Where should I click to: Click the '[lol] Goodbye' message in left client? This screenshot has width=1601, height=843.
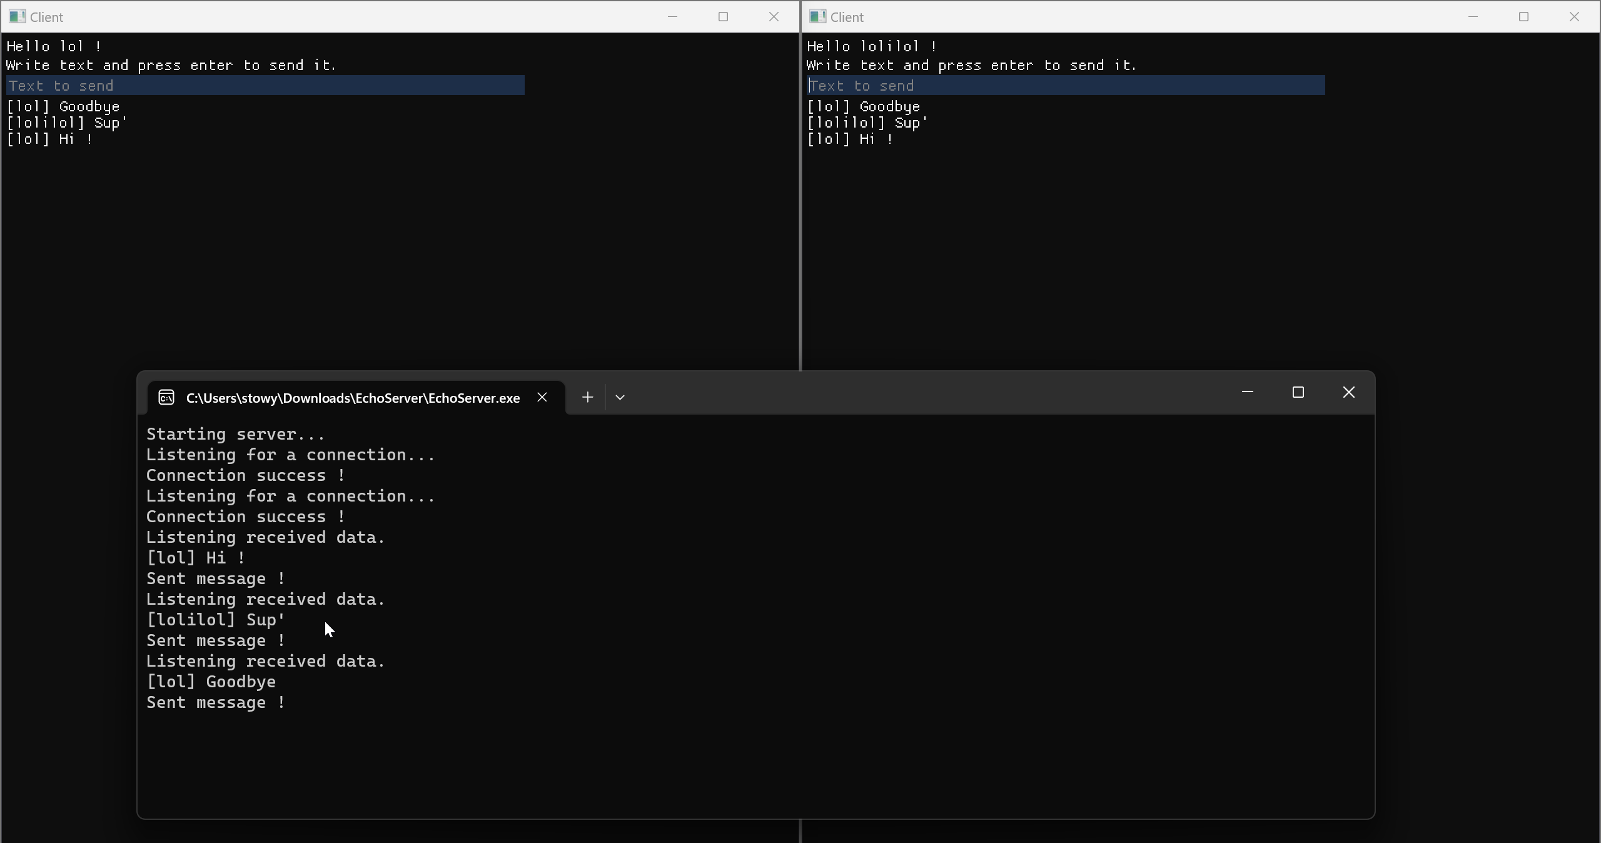coord(63,106)
